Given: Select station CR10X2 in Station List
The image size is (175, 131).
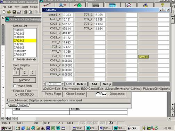Looking at the screenshot, I should coord(25,30).
